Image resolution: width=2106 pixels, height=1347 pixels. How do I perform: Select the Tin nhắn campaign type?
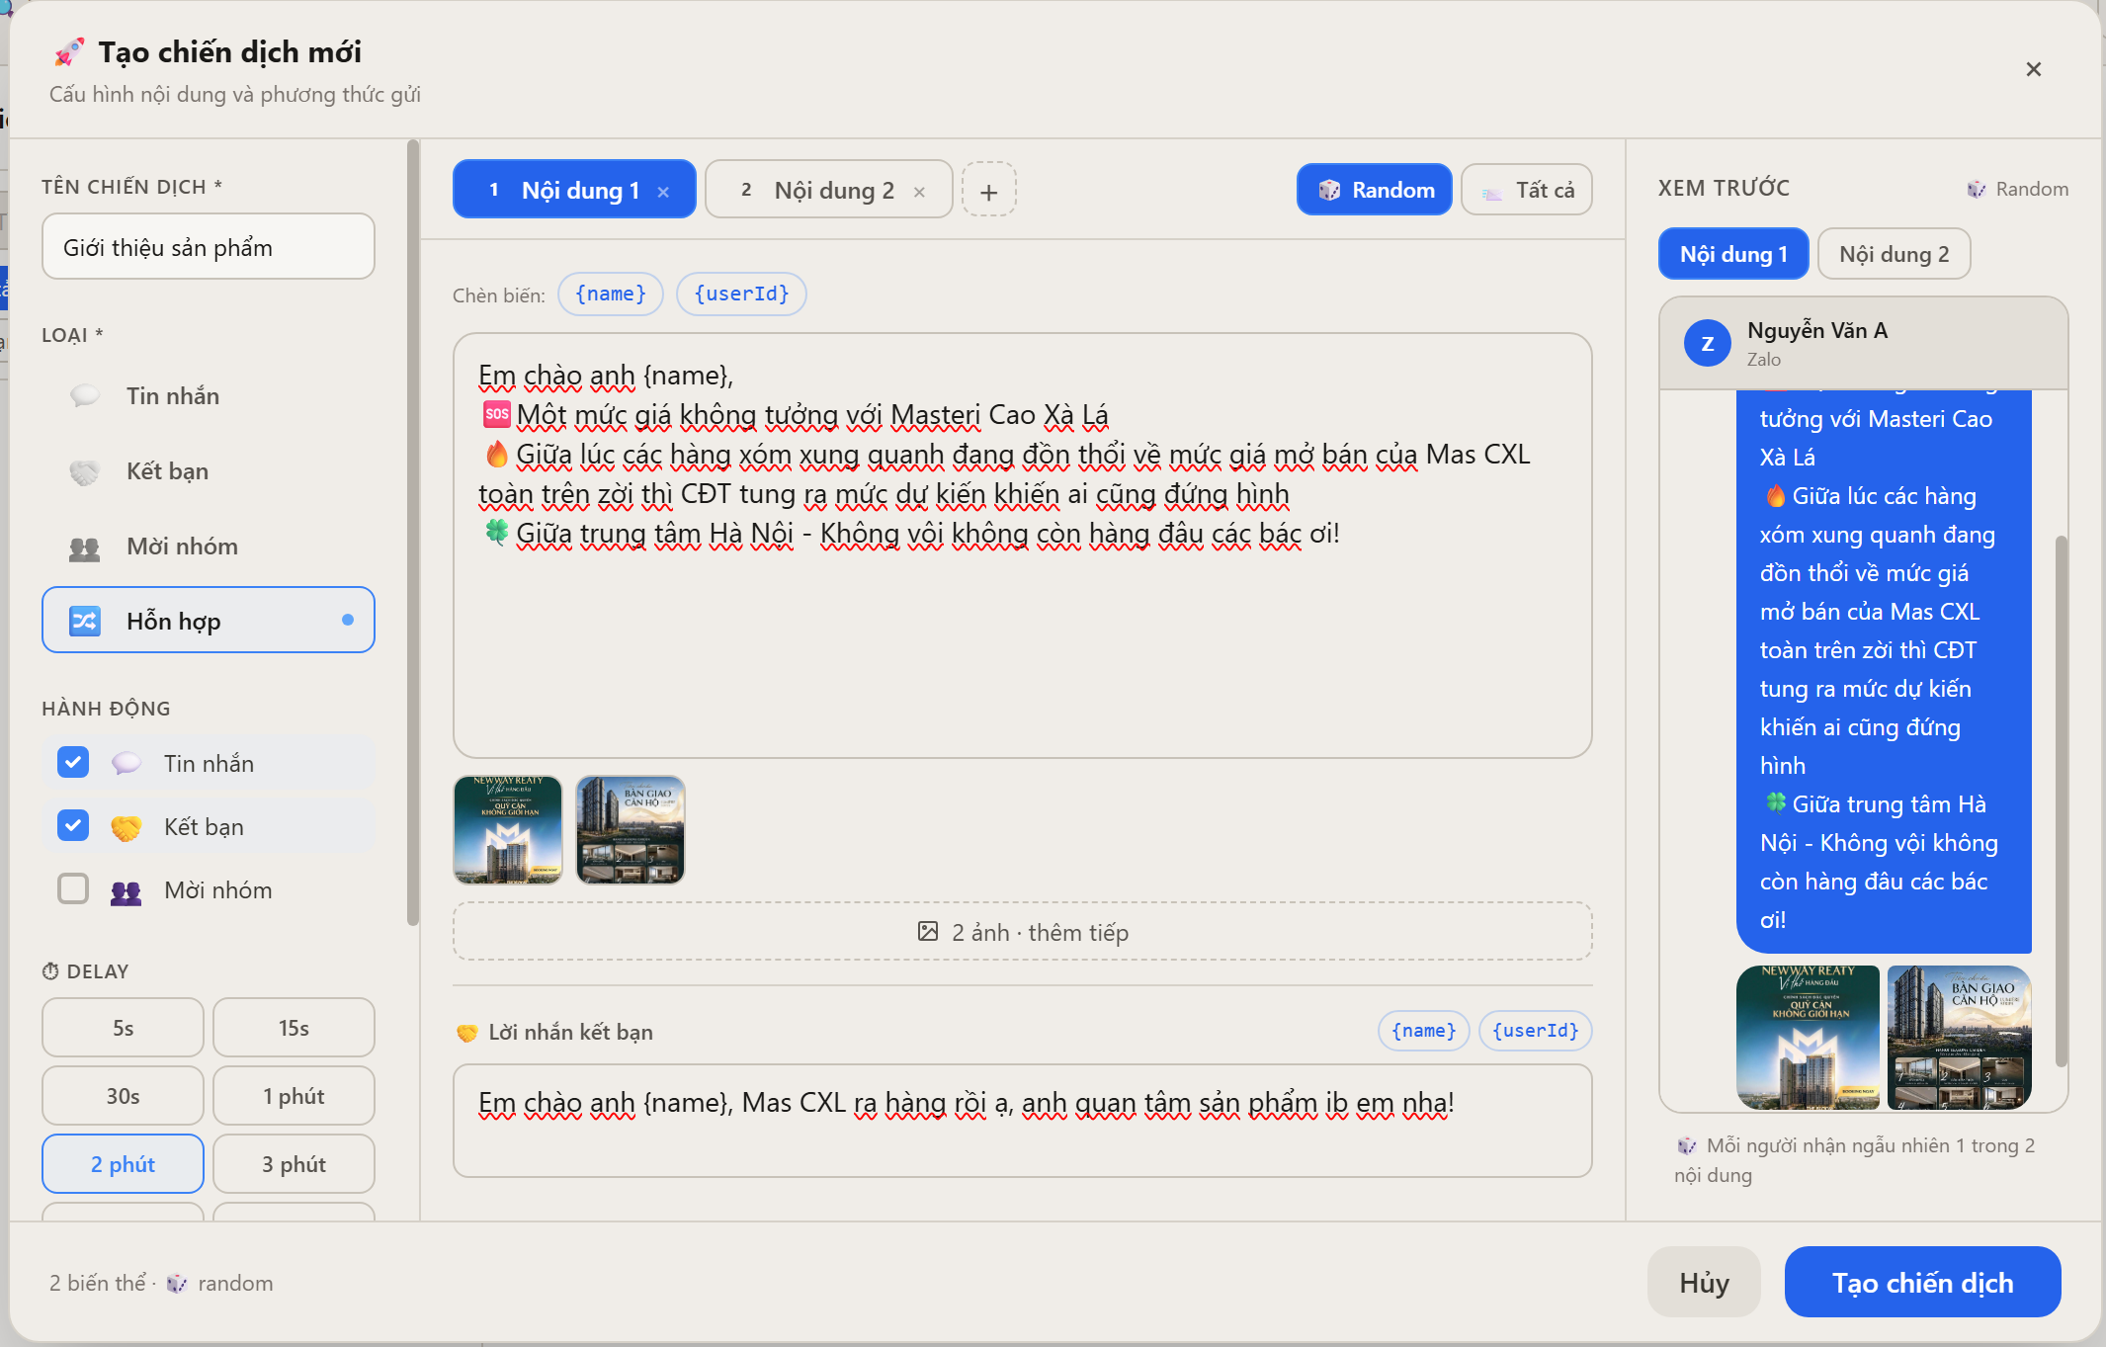[209, 396]
